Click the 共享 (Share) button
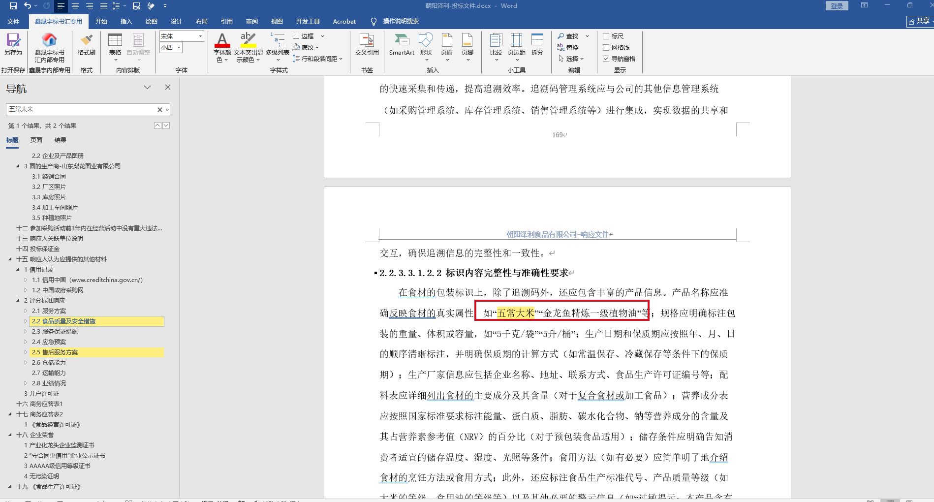The width and height of the screenshot is (934, 502). (919, 21)
